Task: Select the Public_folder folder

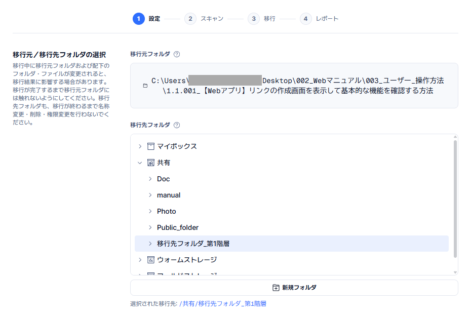Action: [178, 227]
